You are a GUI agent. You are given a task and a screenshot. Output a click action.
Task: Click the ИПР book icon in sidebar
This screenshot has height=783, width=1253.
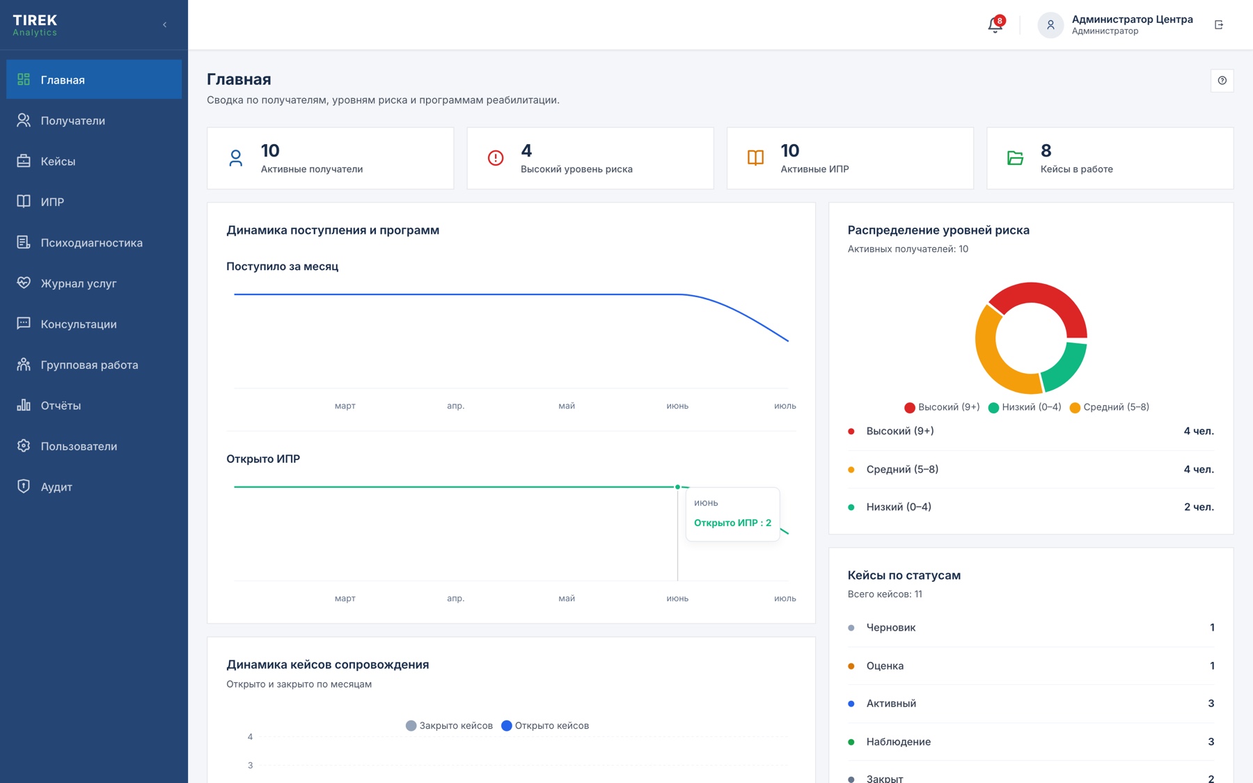point(24,201)
